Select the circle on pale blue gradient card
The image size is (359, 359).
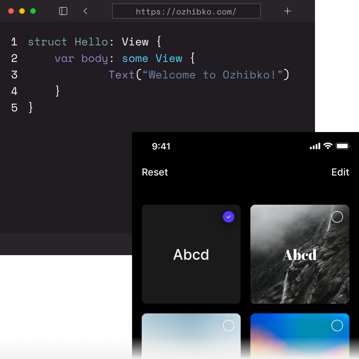(x=228, y=325)
